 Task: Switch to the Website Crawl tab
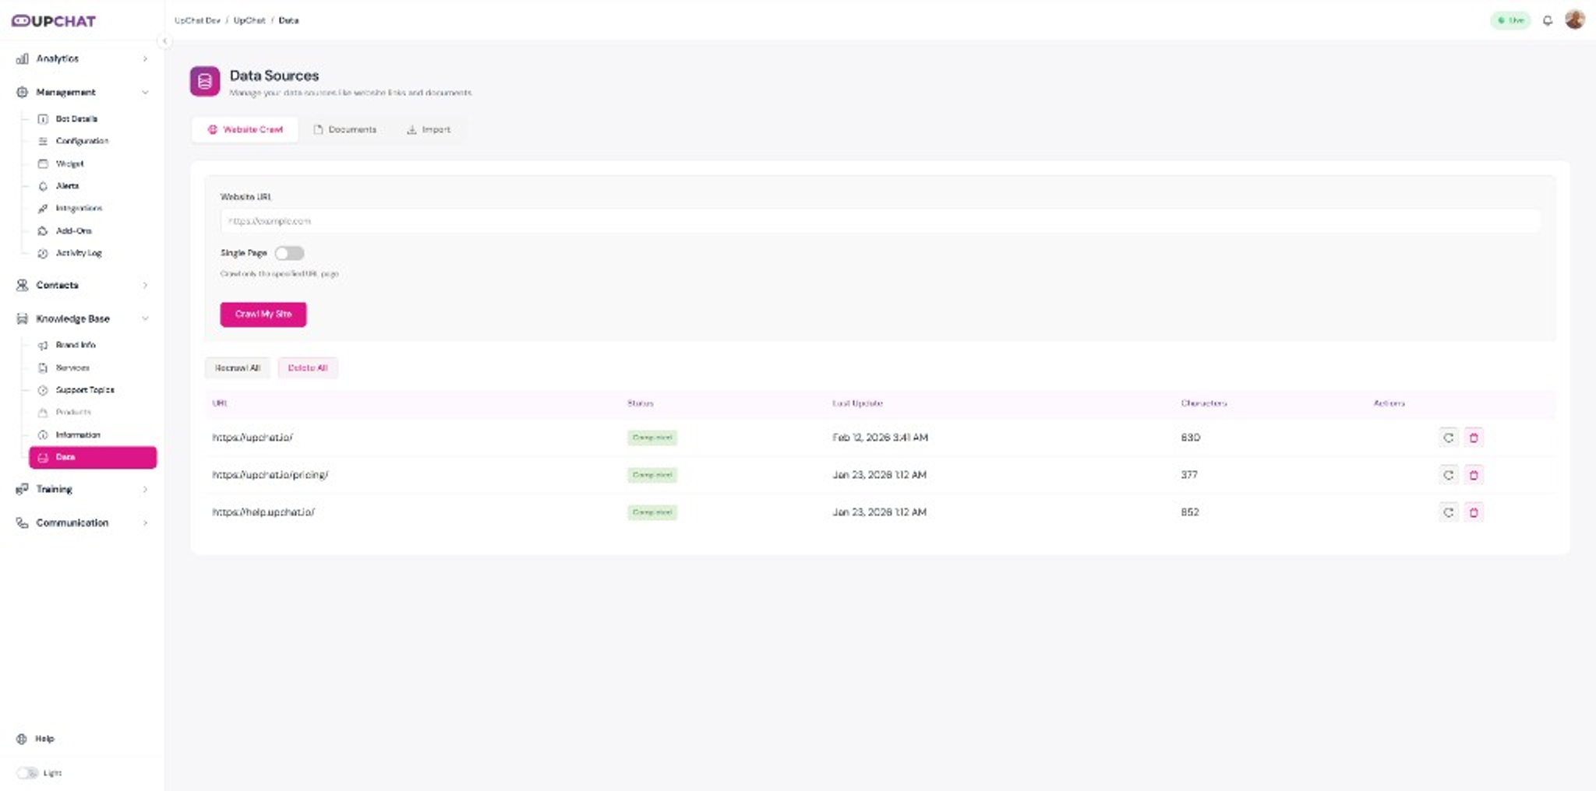click(x=245, y=129)
